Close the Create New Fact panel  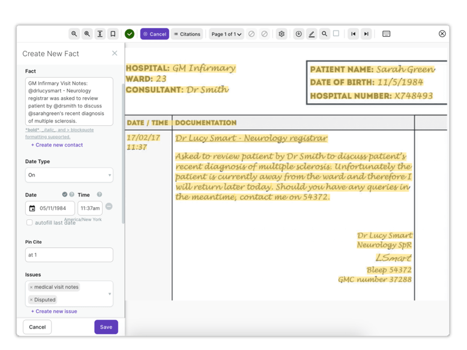115,53
